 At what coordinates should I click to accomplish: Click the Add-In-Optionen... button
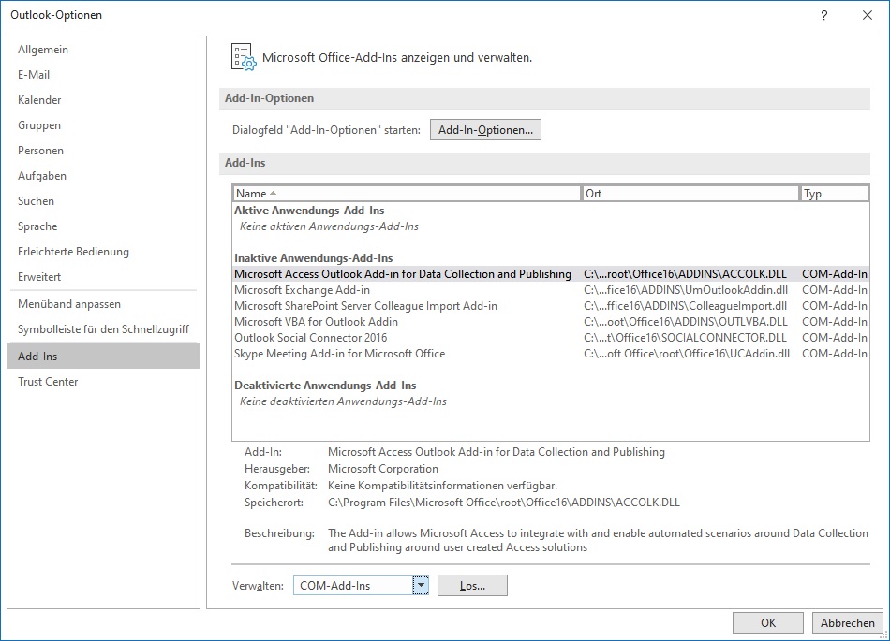[x=485, y=130]
